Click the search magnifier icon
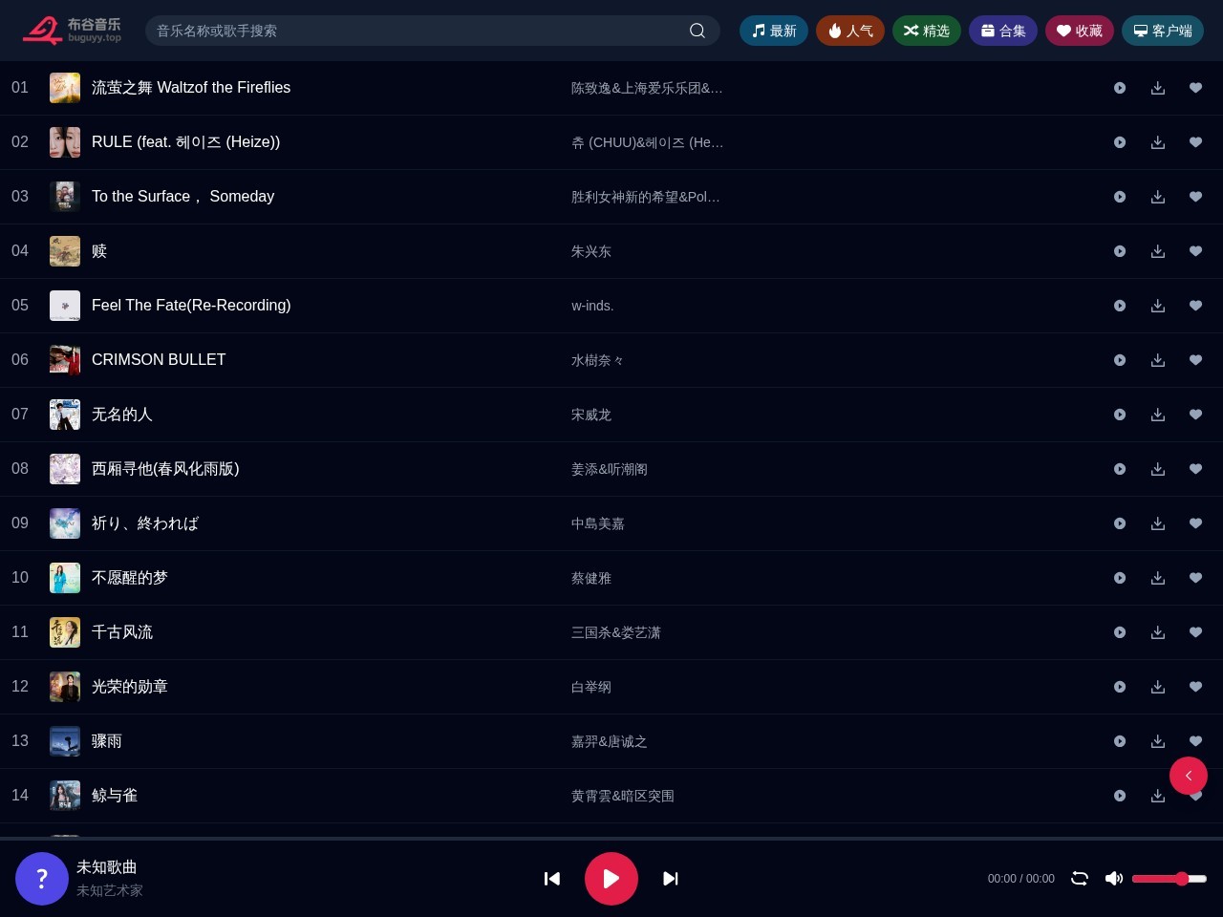The height and width of the screenshot is (917, 1223). [697, 31]
